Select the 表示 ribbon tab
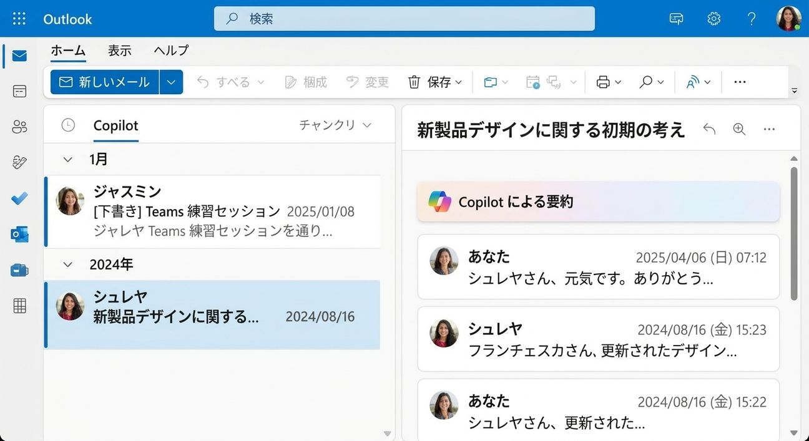 (120, 51)
